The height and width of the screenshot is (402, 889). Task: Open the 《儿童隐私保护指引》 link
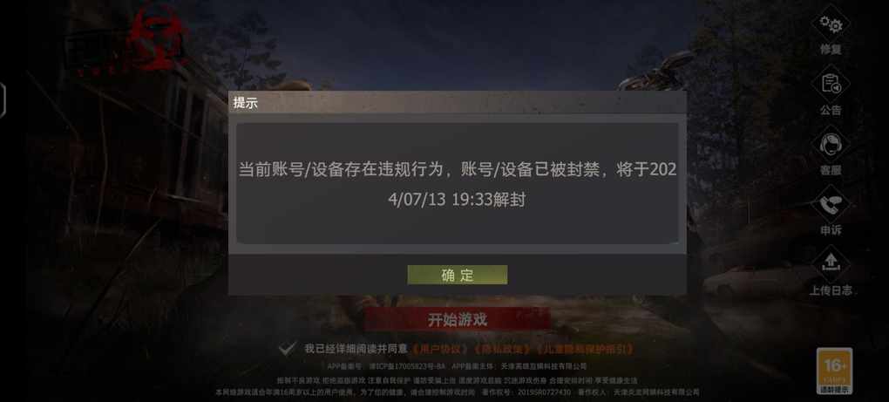click(x=583, y=349)
